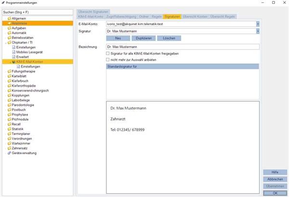
Task: Open the Übersicht Konten tab
Action: click(195, 16)
